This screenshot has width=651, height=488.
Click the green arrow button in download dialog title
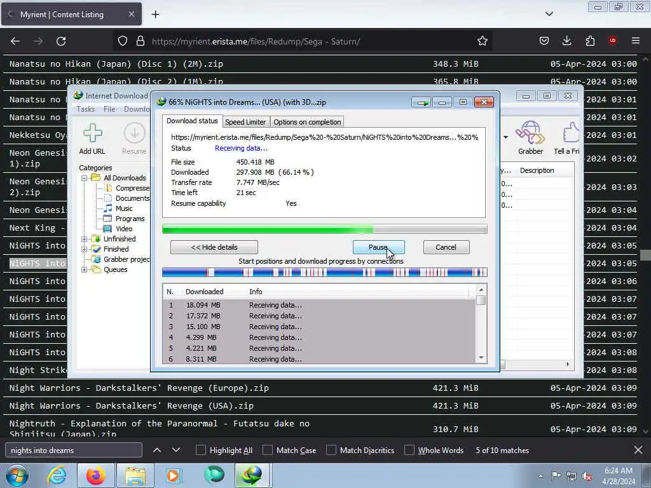click(423, 102)
